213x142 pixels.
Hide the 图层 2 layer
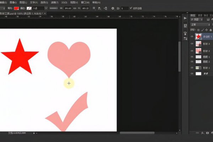pos(192,62)
